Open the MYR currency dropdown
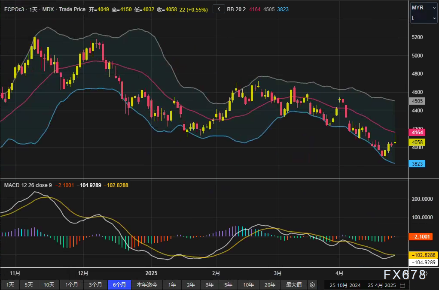The width and height of the screenshot is (439, 290). point(423,8)
